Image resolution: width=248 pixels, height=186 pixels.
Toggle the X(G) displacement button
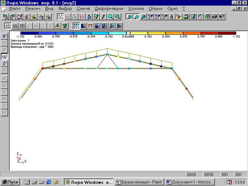click(x=4, y=36)
